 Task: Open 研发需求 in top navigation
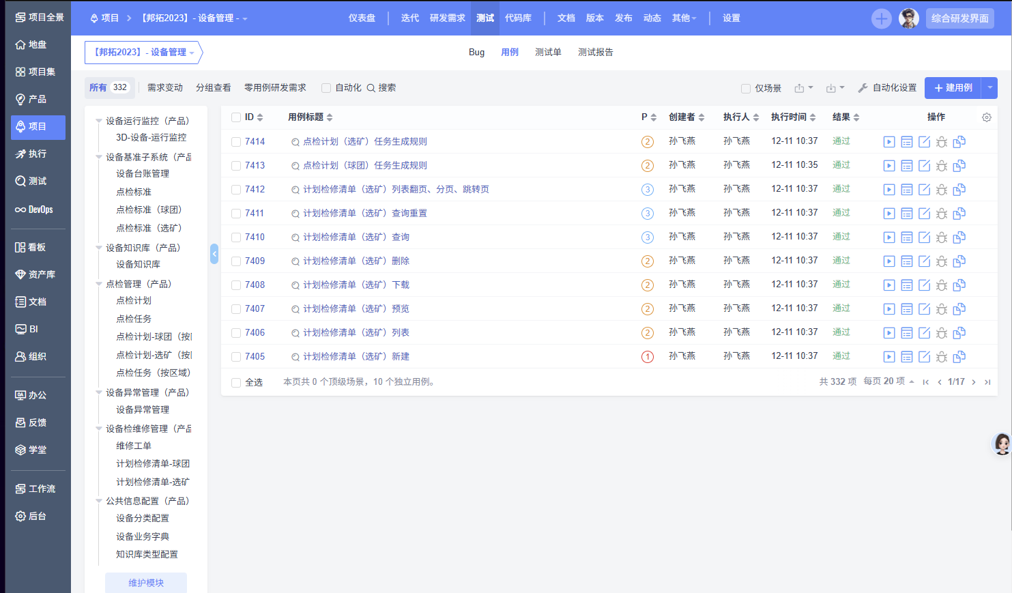click(448, 18)
